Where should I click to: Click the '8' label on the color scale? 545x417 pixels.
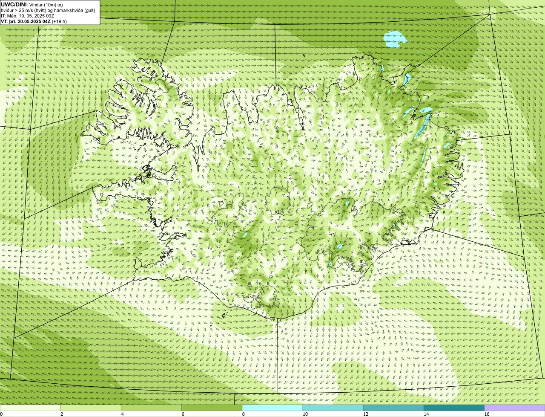tap(244, 414)
